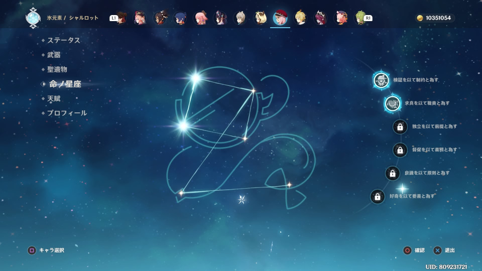Screen dimensions: 482x271
Task: Click the lock icon for 独立を以て前提と為す
Action: click(400, 126)
